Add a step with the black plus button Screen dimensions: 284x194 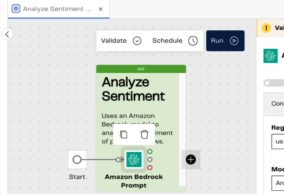click(x=191, y=160)
